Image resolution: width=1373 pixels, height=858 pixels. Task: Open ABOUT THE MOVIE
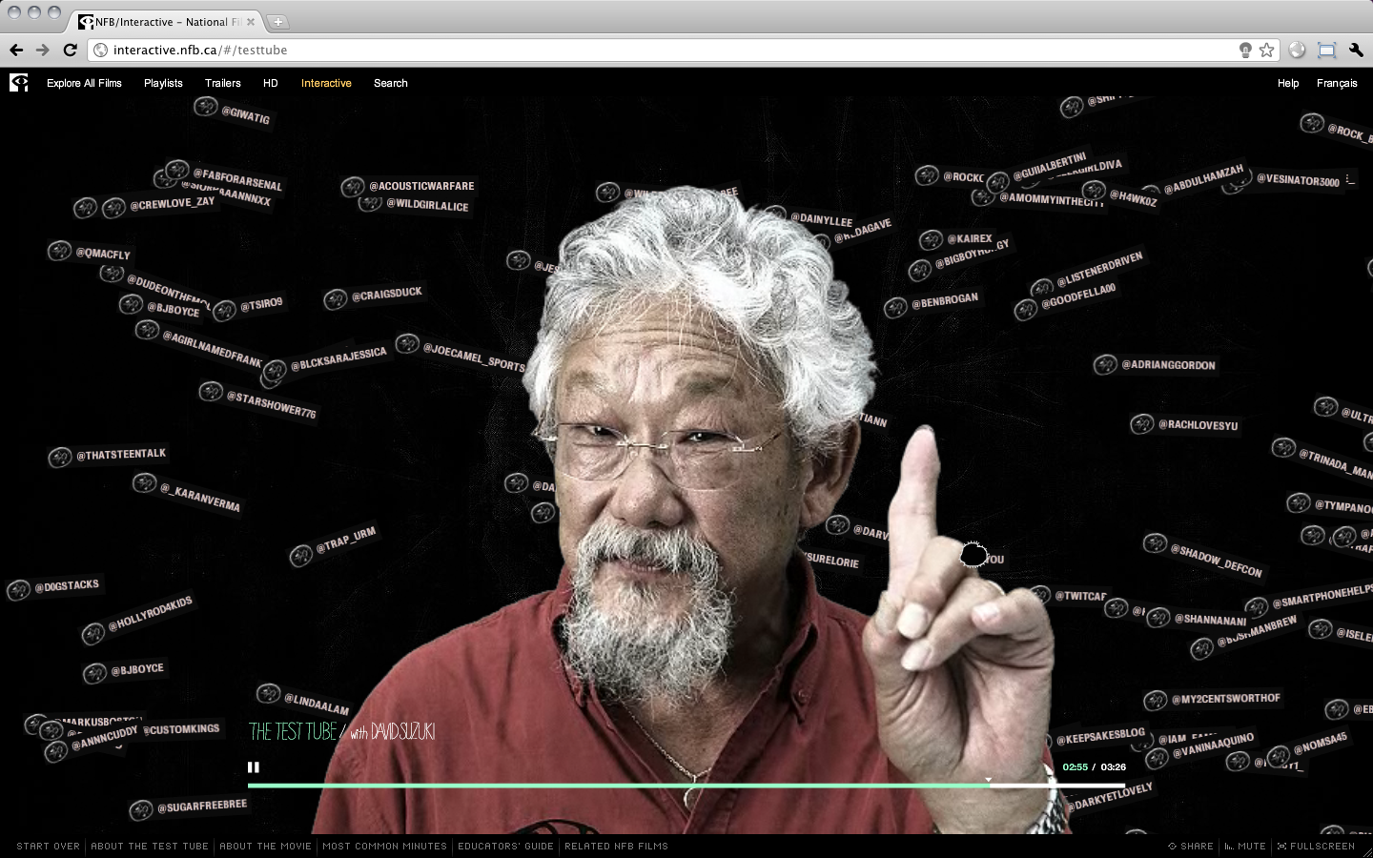pos(266,847)
